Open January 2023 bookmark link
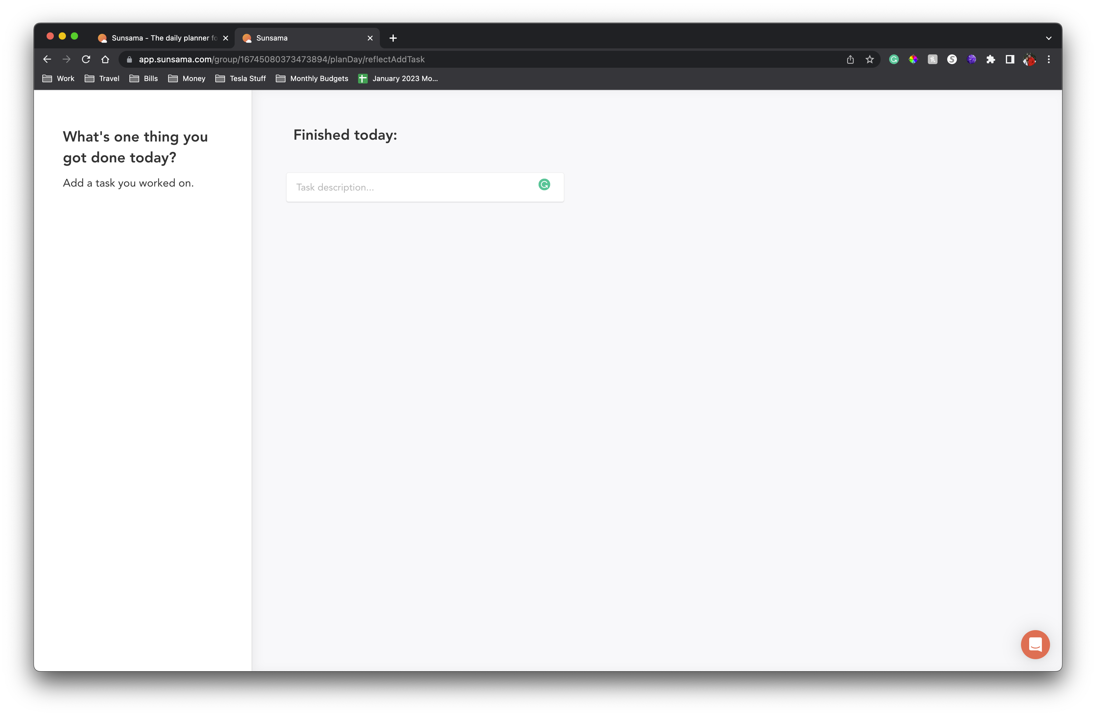 [x=398, y=79]
